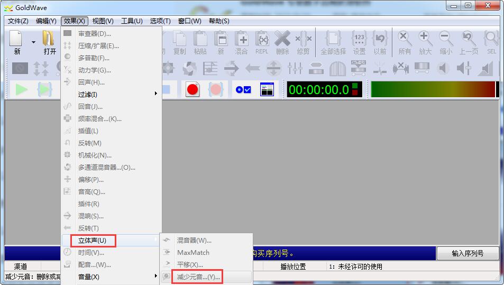This screenshot has width=504, height=285.
Task: Open the control properties icon
Action: pyautogui.click(x=243, y=89)
